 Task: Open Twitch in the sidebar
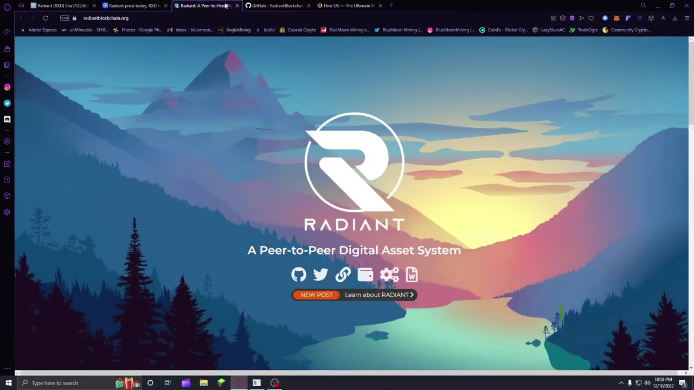pyautogui.click(x=7, y=65)
